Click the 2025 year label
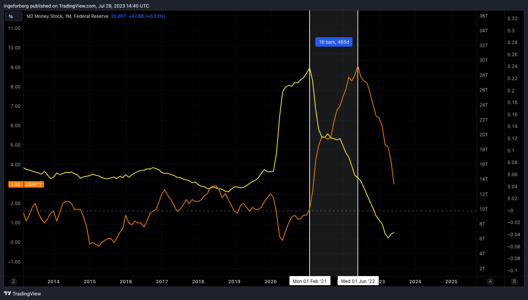Screen dimensions: 528x300 451,281
